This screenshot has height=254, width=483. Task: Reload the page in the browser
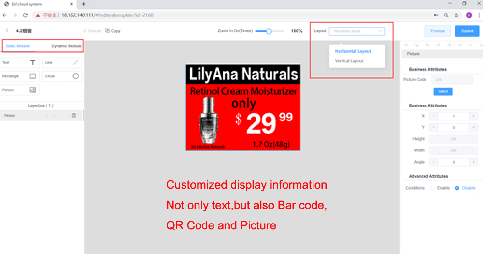(x=25, y=15)
